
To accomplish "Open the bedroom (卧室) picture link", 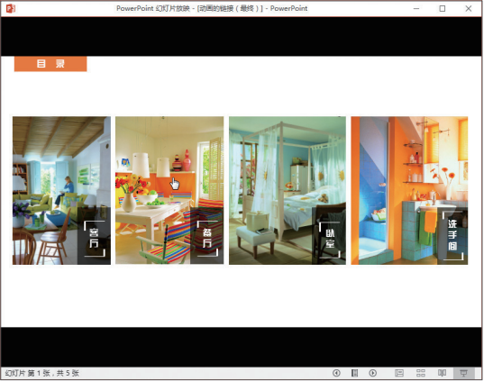I will pos(288,190).
